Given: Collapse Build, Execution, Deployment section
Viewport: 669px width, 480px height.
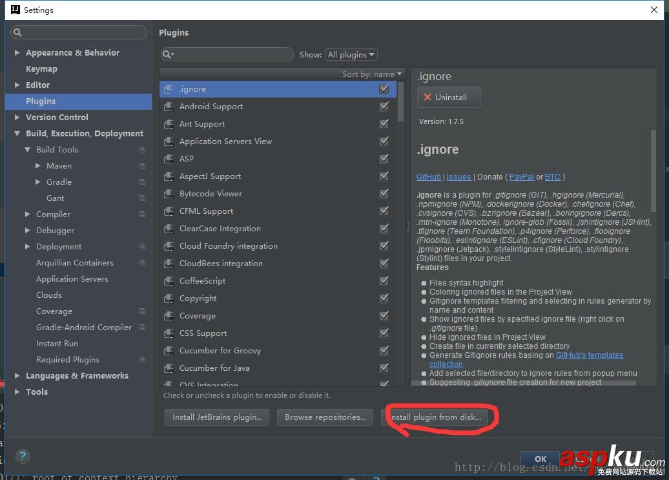Looking at the screenshot, I should [x=17, y=134].
